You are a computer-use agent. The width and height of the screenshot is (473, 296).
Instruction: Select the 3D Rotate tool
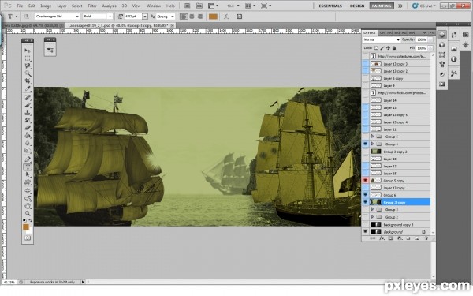[x=28, y=190]
